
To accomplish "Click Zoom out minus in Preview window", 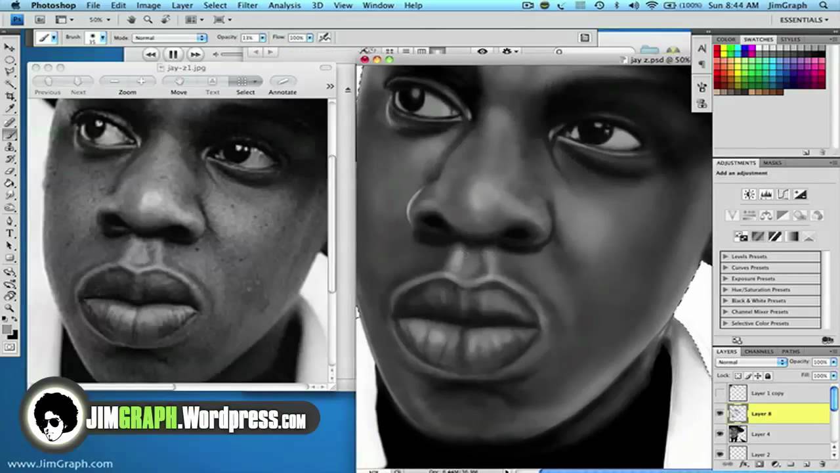I will click(114, 81).
